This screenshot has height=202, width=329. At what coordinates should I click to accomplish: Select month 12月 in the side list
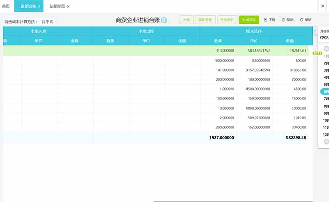pos(326,135)
